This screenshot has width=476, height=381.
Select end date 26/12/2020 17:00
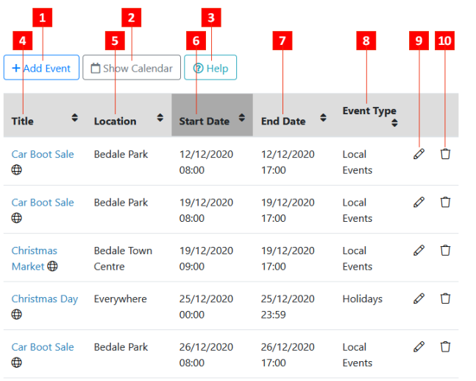(288, 355)
